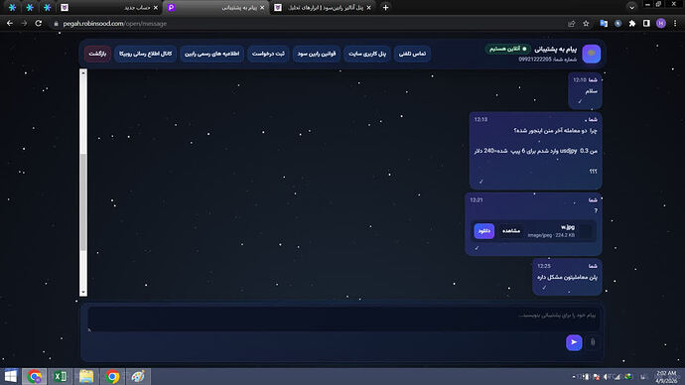Click the بازگشت back button
Viewport: 685px width, 385px height.
(97, 54)
